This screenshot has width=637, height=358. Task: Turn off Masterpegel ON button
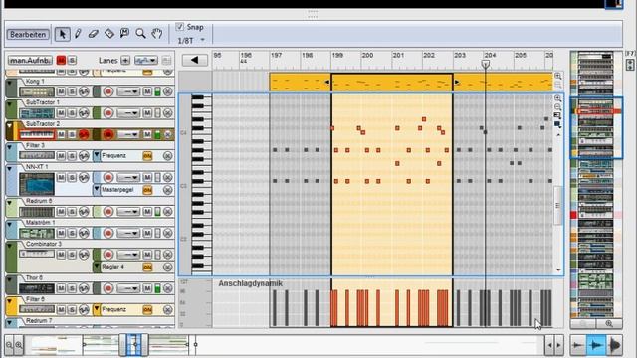147,190
